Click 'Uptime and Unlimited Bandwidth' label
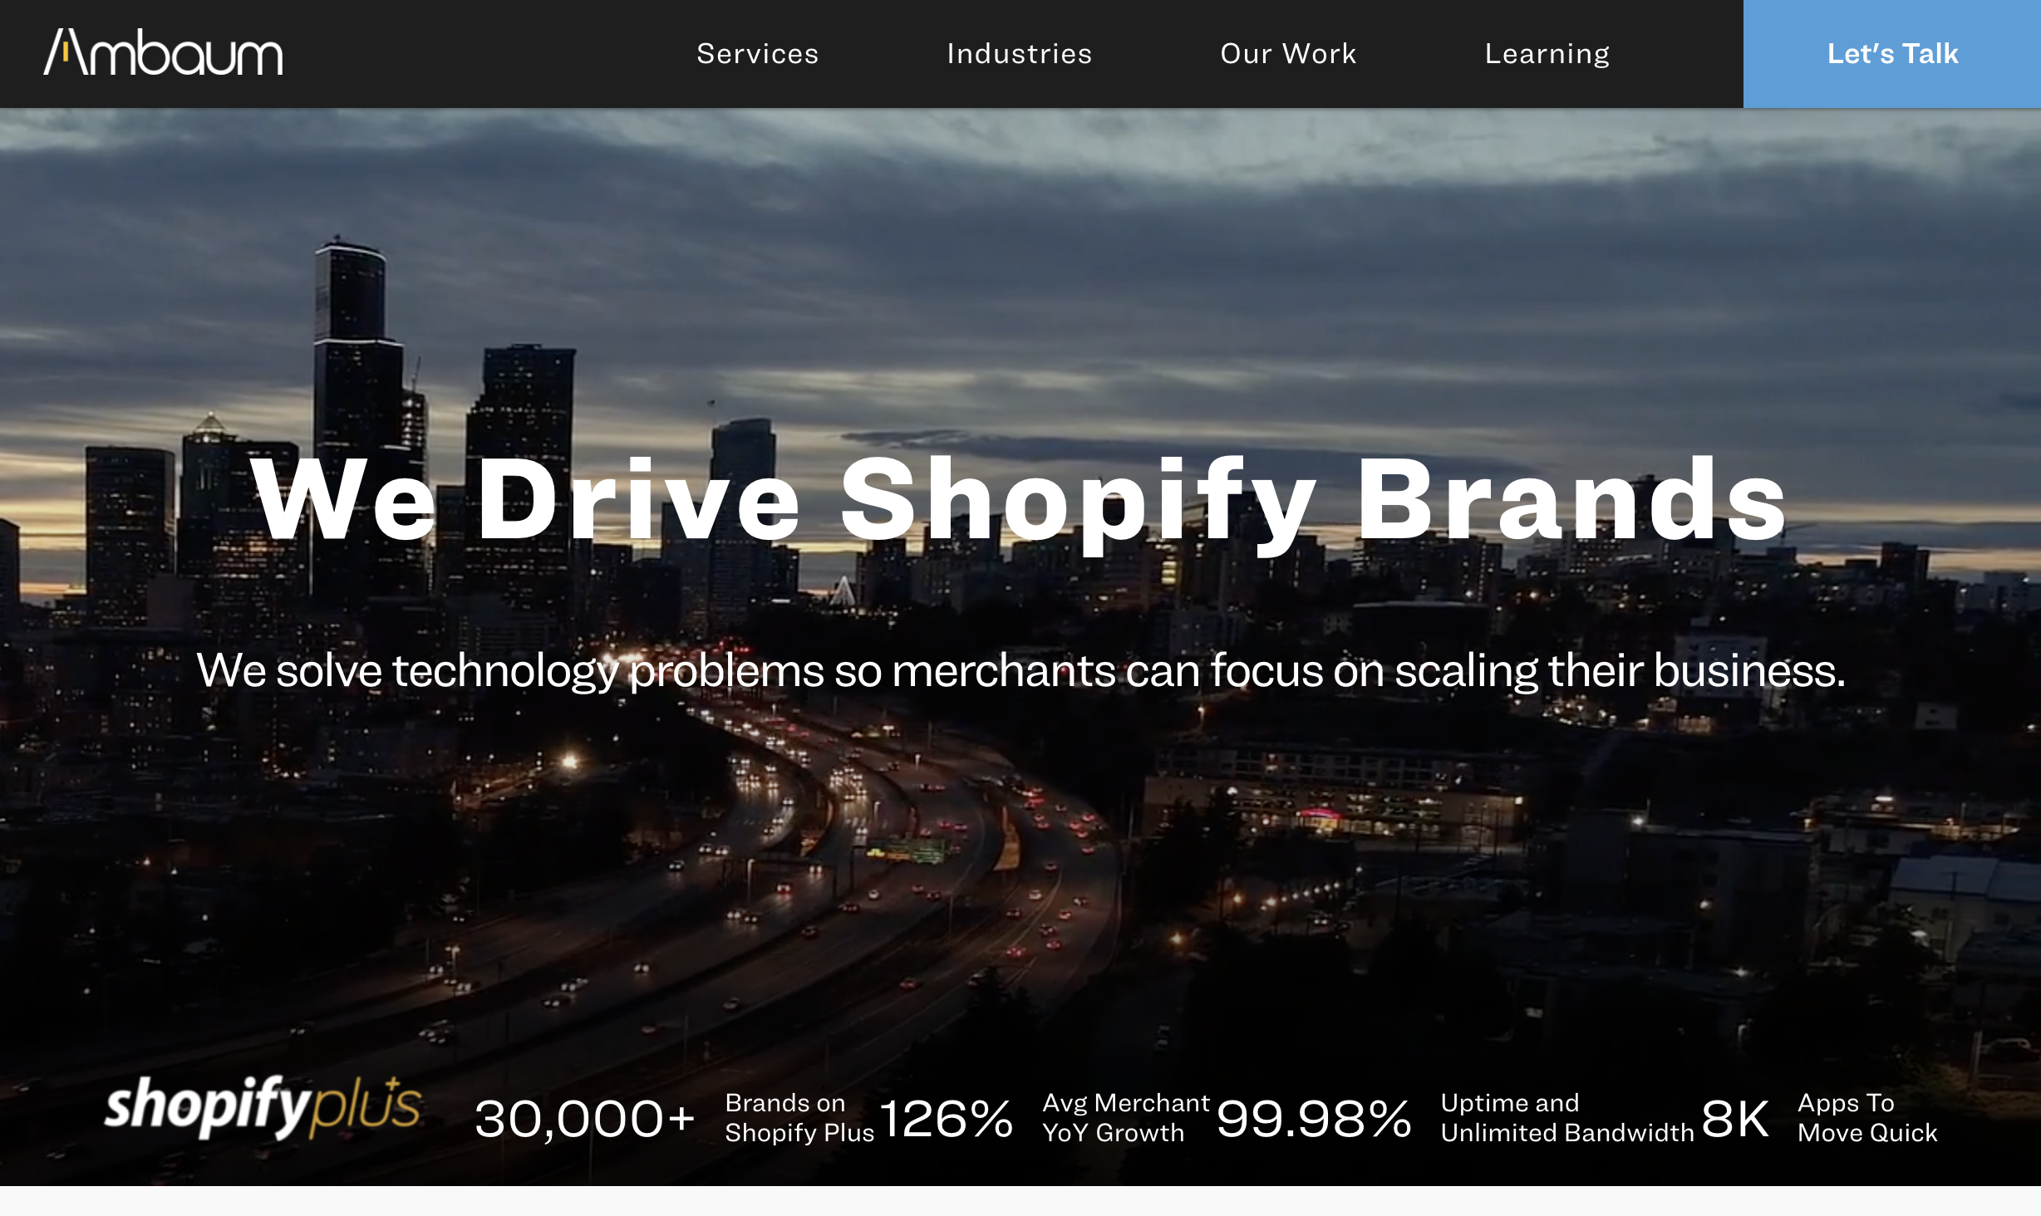The width and height of the screenshot is (2041, 1216). click(1566, 1118)
